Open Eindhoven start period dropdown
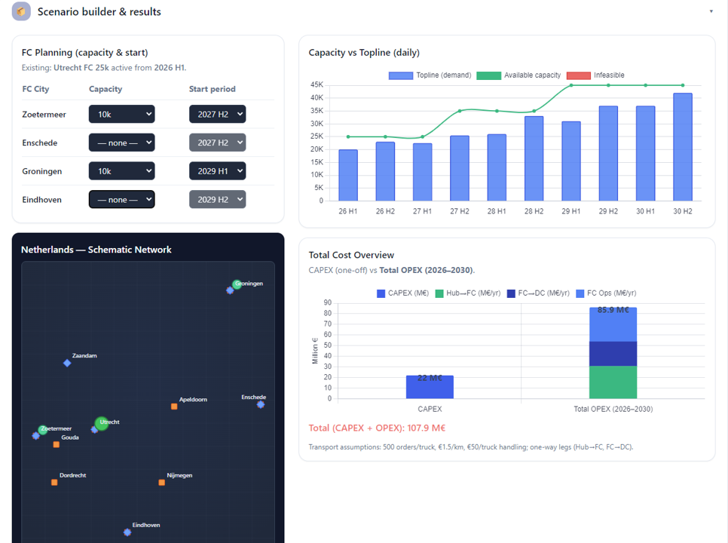Viewport: 728px width, 543px height. [217, 199]
